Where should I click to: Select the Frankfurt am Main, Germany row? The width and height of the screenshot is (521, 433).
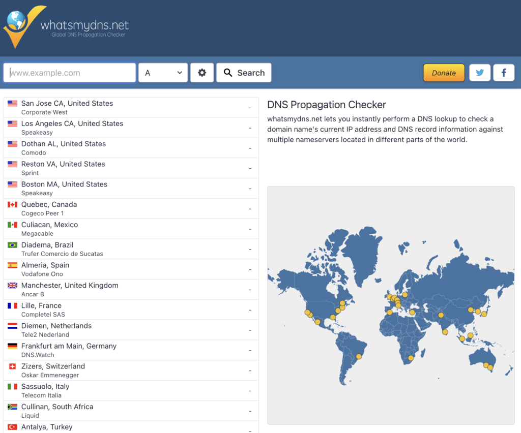[x=131, y=350]
